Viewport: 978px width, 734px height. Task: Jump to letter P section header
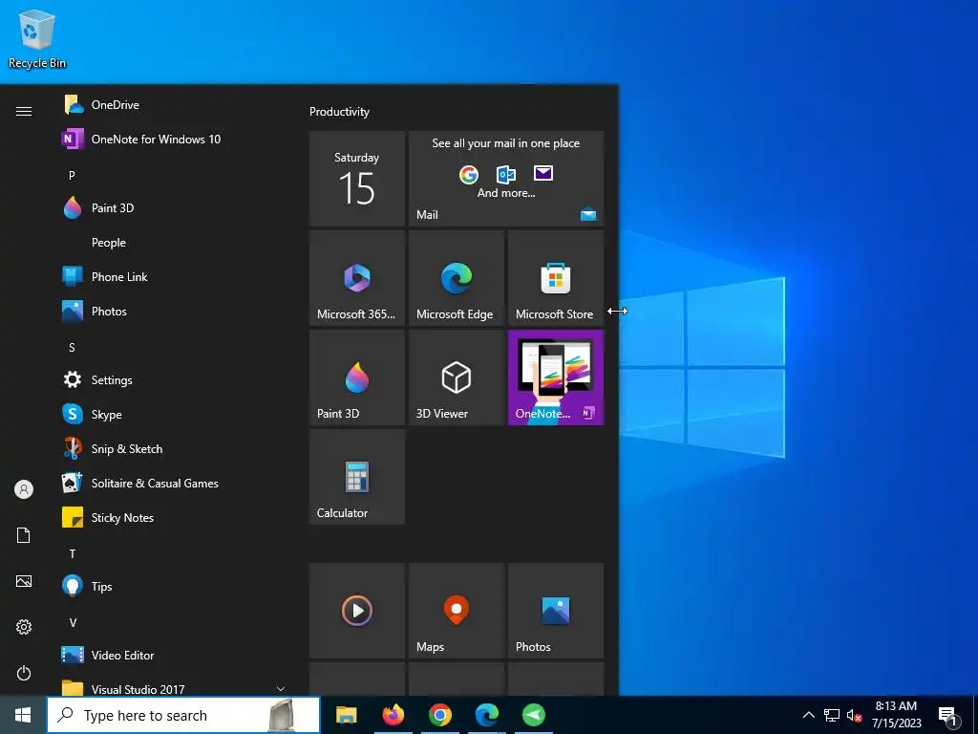click(x=72, y=176)
